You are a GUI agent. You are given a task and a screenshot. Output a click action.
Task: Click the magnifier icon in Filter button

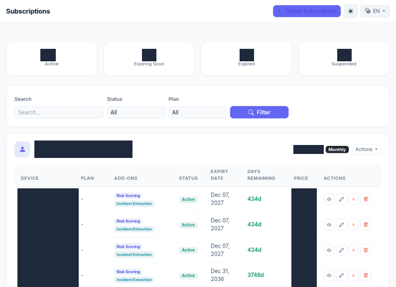(x=251, y=113)
